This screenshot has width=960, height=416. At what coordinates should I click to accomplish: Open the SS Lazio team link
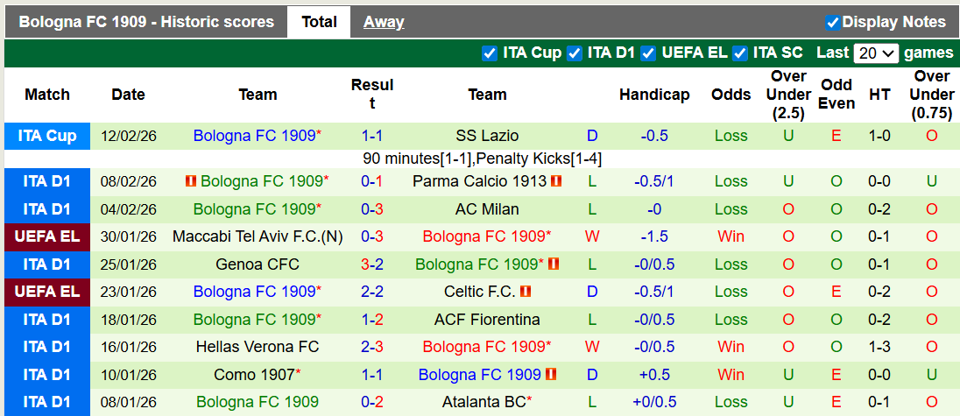(x=487, y=136)
